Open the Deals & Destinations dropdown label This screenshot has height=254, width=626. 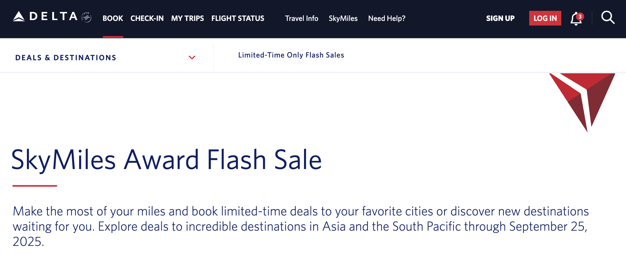(66, 58)
